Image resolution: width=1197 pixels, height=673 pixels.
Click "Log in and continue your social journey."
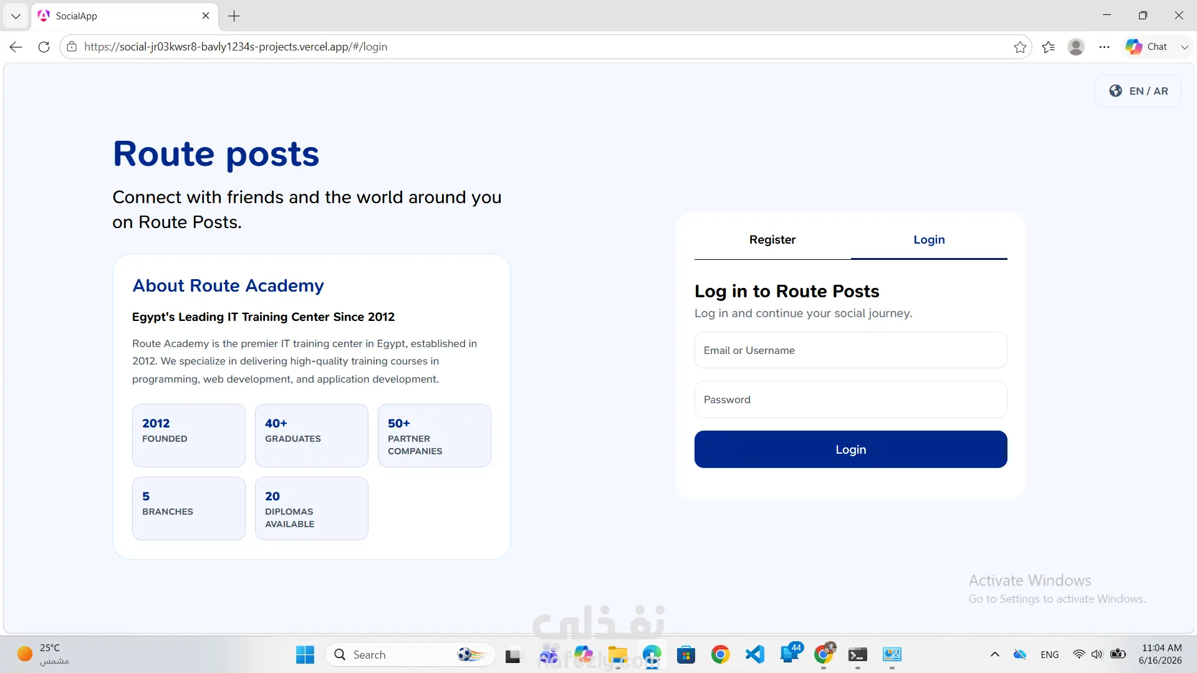[803, 313]
